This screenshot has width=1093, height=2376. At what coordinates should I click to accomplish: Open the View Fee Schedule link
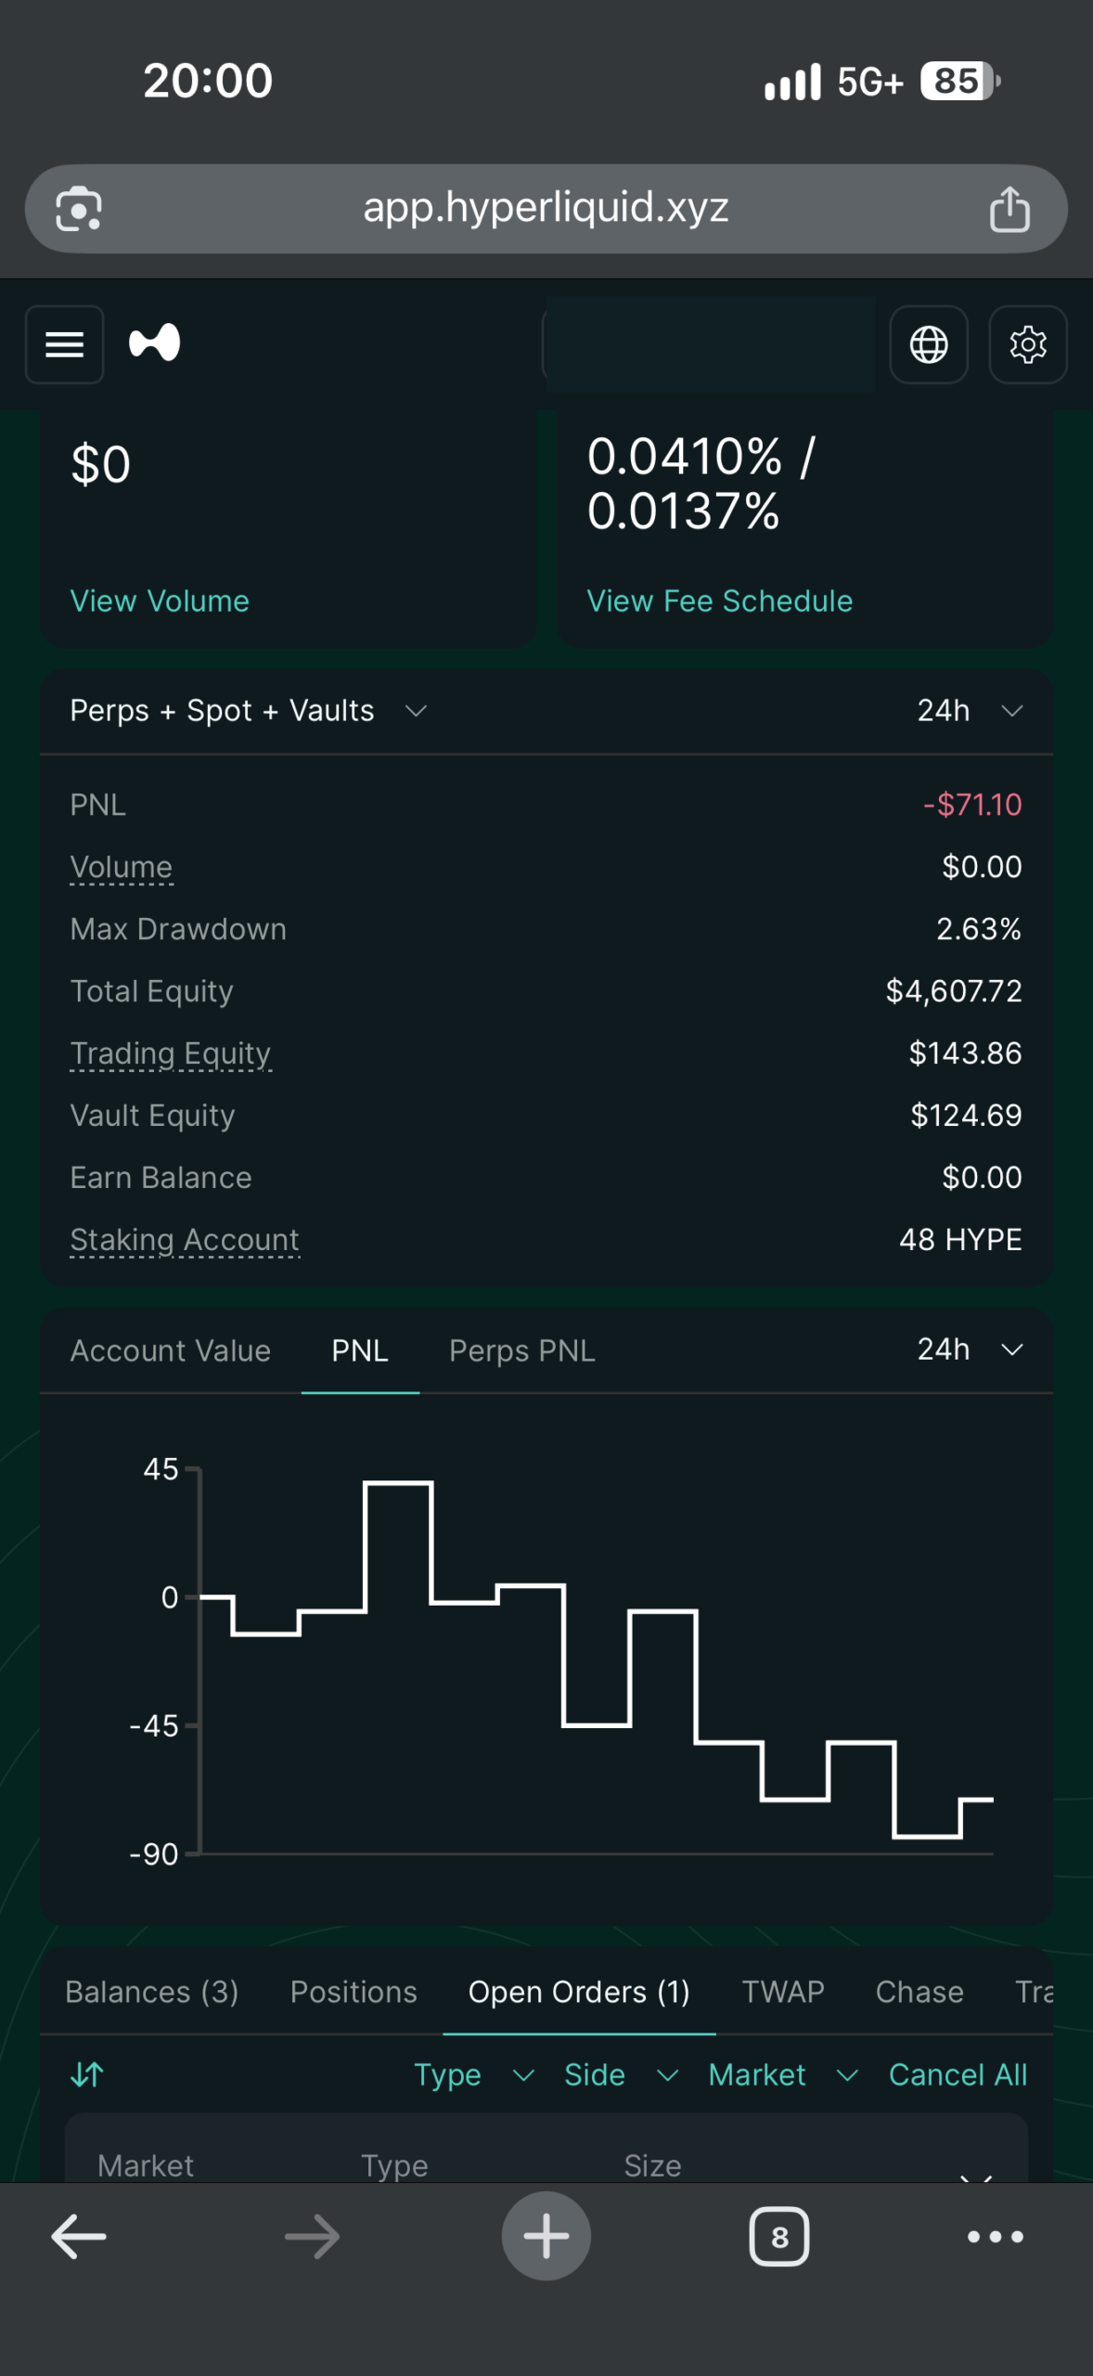point(720,600)
